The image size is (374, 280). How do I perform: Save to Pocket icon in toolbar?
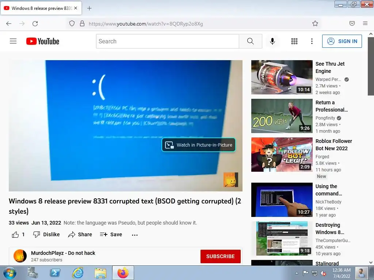point(352,23)
